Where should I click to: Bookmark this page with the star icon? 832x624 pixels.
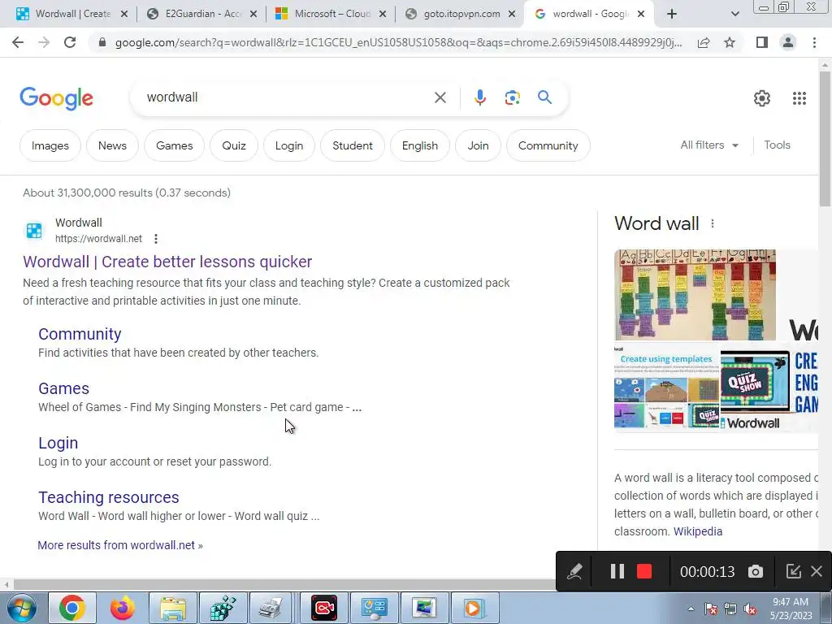(730, 42)
